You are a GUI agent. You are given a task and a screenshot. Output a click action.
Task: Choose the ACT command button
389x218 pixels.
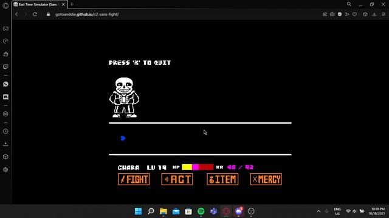(x=177, y=179)
